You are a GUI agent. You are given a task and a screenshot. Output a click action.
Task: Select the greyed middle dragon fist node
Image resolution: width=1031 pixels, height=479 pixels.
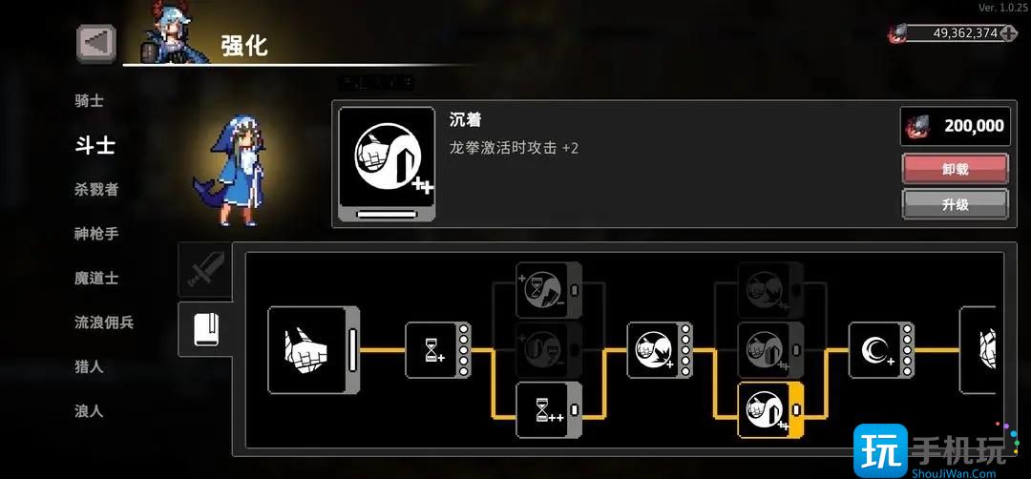point(770,350)
